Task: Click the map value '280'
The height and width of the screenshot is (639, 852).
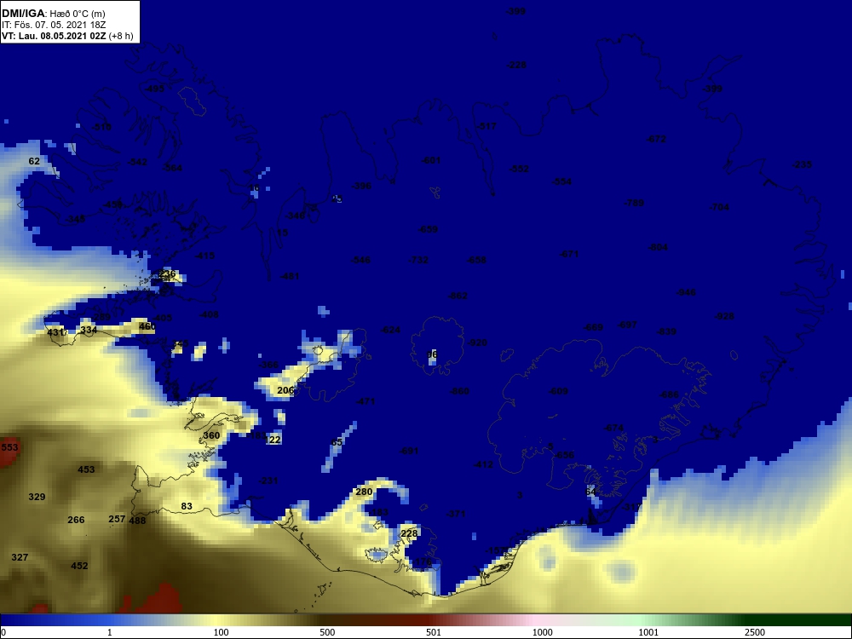Action: click(x=364, y=492)
